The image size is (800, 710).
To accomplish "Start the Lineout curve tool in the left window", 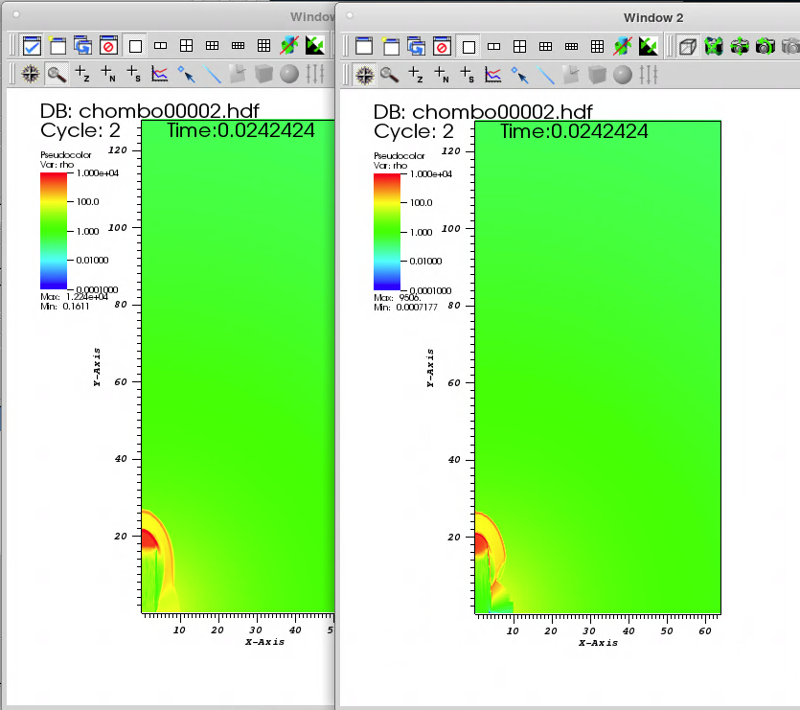I will pyautogui.click(x=160, y=74).
